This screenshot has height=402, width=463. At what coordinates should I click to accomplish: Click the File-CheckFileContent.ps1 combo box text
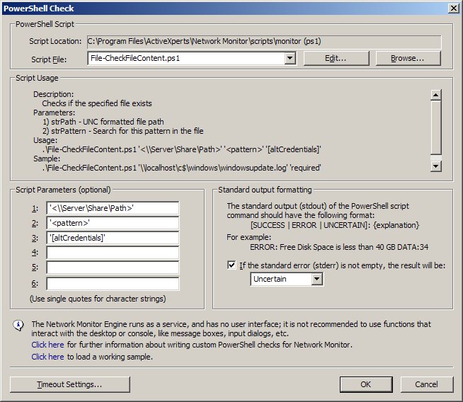[135, 58]
